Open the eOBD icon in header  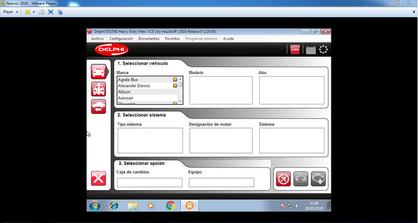coord(295,50)
